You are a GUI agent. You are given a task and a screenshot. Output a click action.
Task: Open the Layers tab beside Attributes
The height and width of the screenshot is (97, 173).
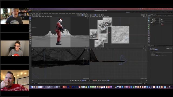(x=156, y=46)
